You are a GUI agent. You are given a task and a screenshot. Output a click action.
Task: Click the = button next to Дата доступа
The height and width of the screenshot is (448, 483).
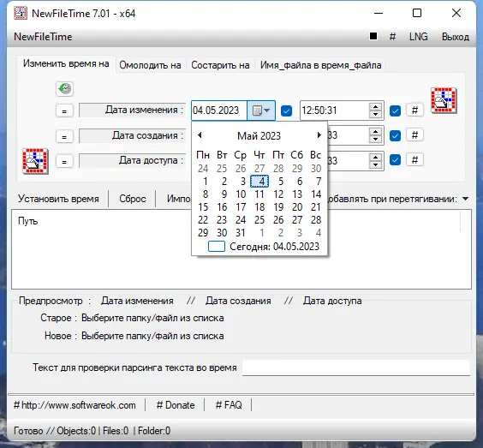pos(64,161)
